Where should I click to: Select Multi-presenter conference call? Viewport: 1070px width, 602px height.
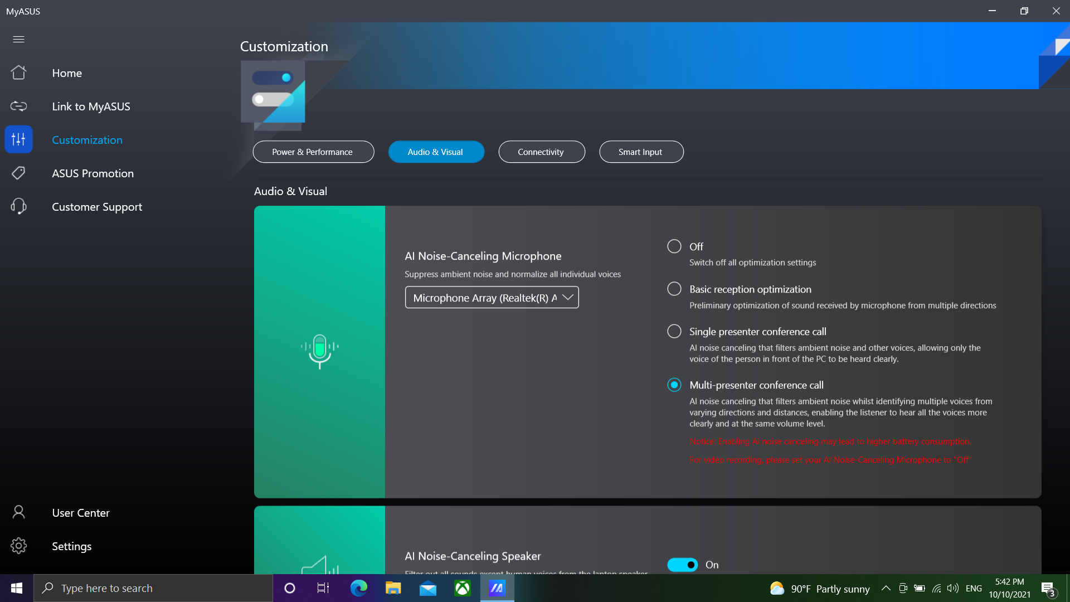[x=674, y=385]
